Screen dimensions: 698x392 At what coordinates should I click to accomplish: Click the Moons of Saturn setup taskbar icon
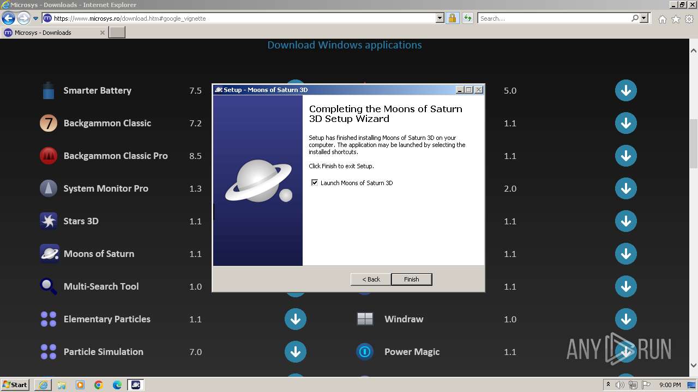pyautogui.click(x=136, y=385)
